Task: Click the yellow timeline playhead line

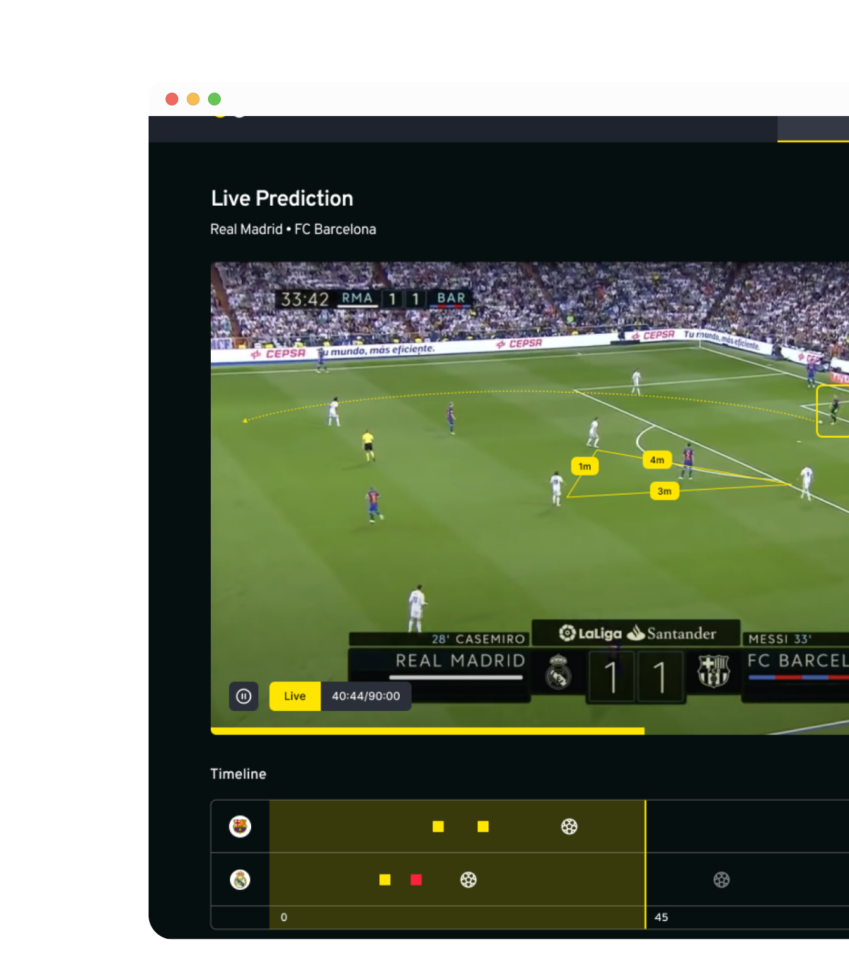Action: click(x=645, y=864)
